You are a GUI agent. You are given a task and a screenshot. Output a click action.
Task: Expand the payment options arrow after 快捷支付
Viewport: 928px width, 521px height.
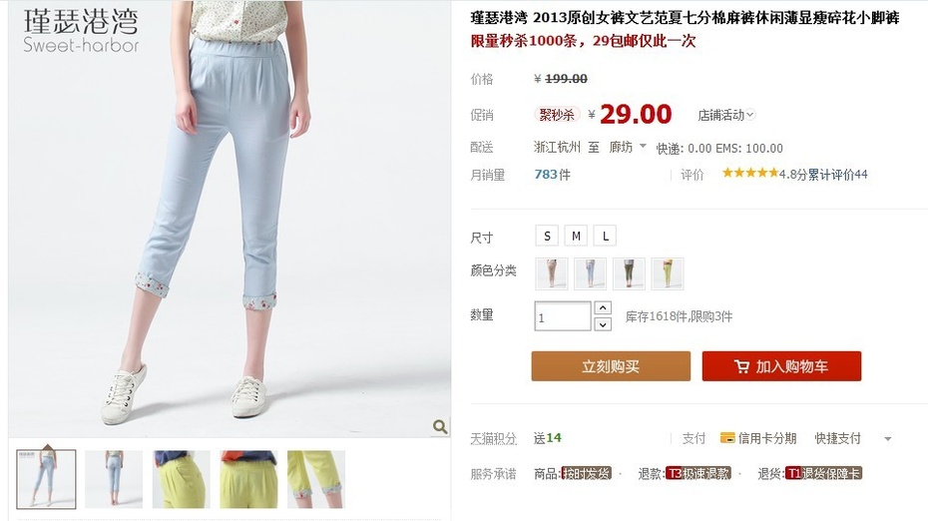(x=888, y=439)
